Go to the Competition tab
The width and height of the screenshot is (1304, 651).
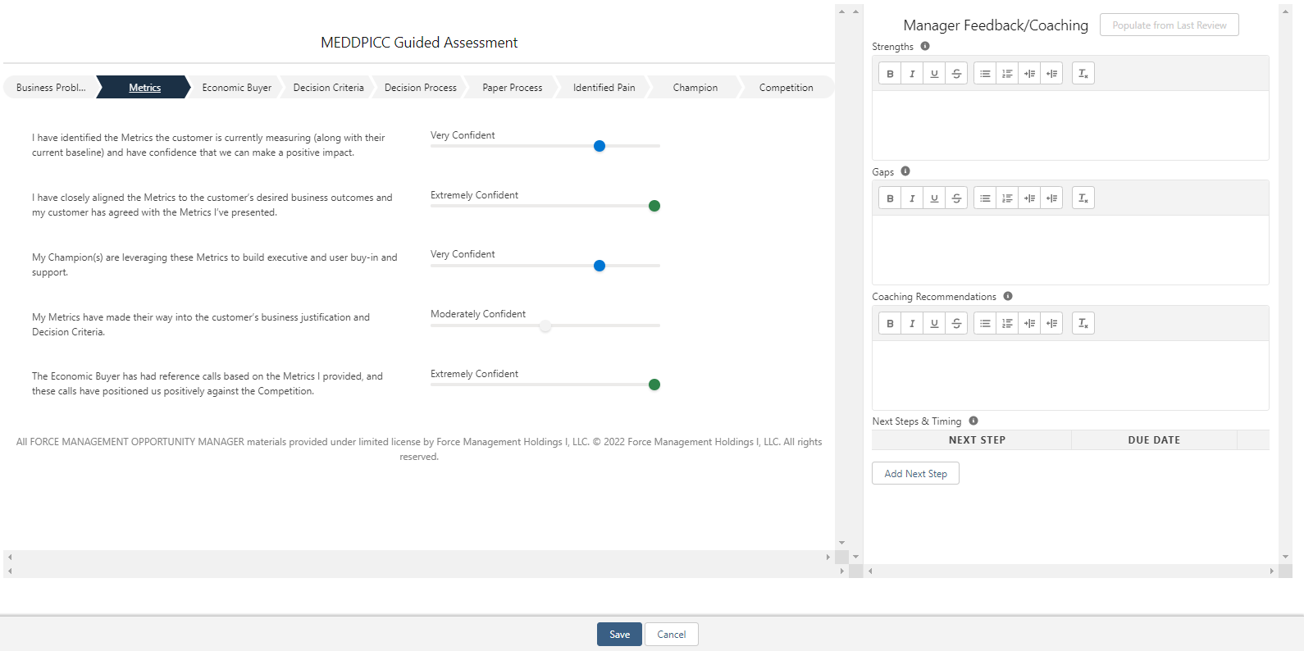786,88
